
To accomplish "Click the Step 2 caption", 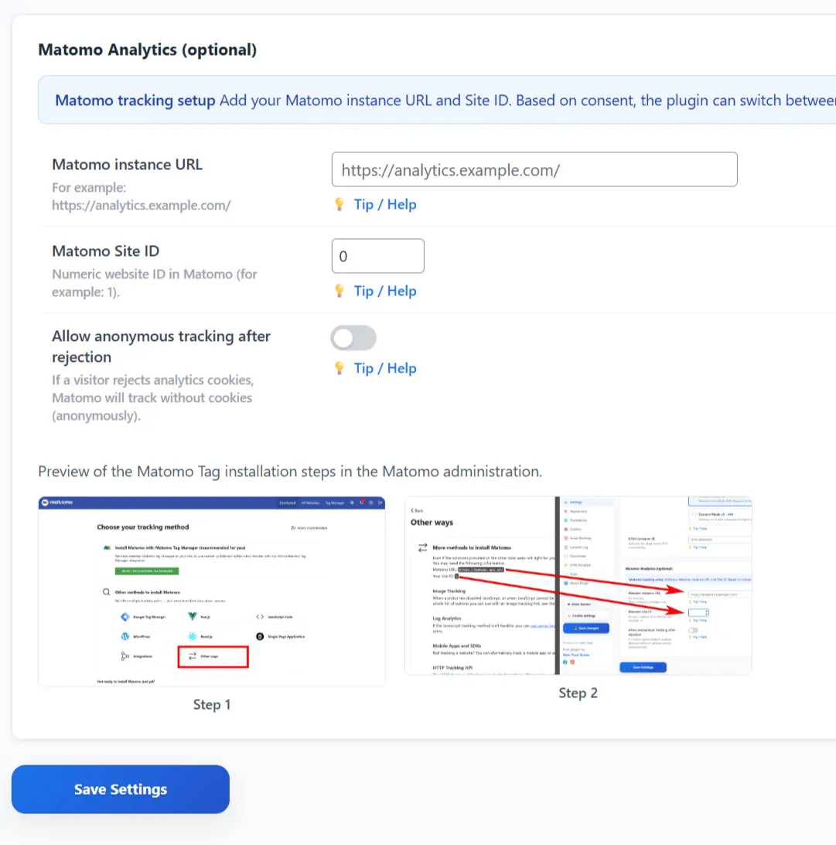I will (x=578, y=693).
